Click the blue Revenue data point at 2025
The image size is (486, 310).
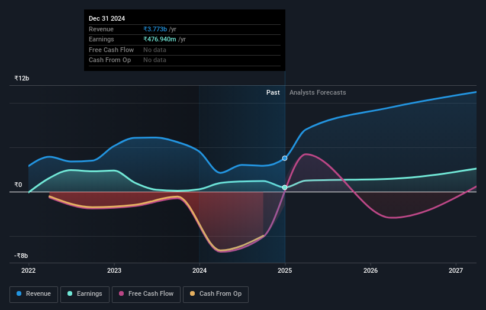point(285,158)
